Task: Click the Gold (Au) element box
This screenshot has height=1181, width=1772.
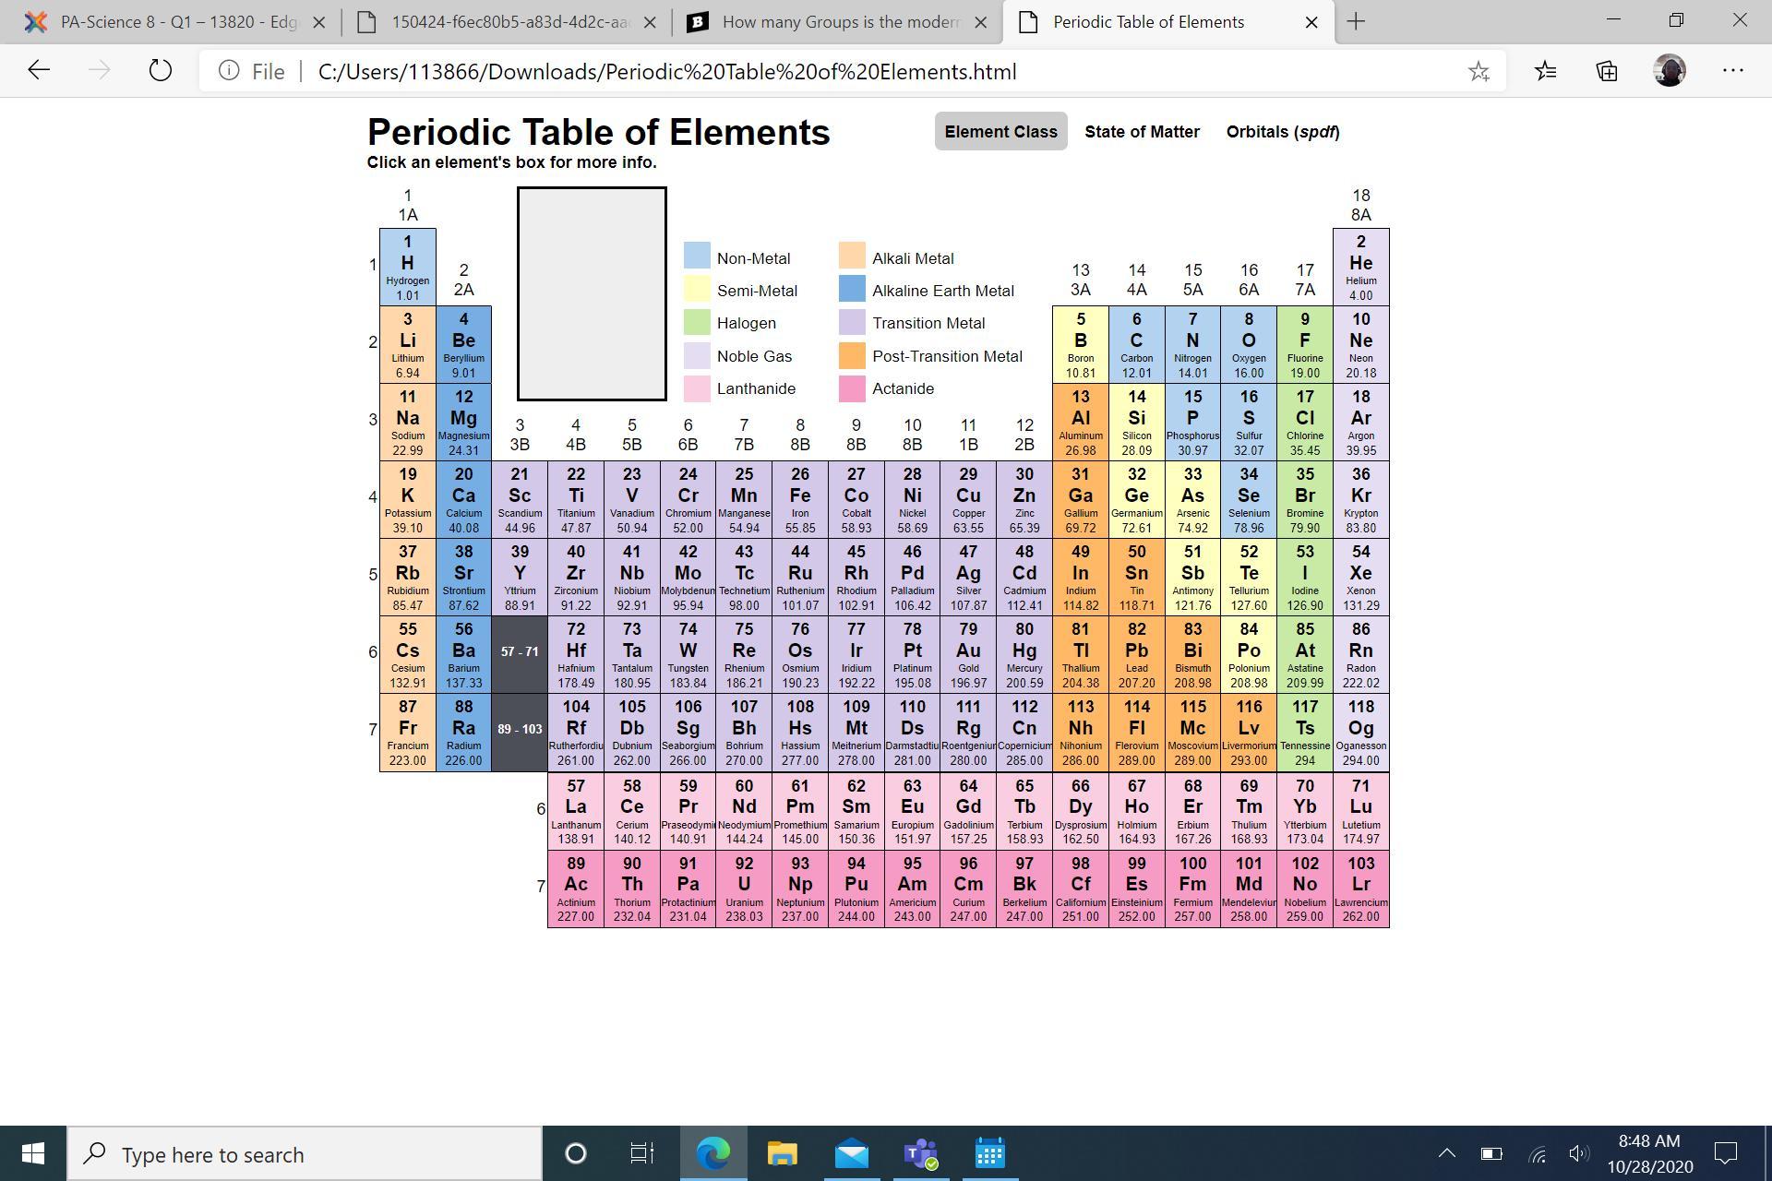Action: (968, 654)
